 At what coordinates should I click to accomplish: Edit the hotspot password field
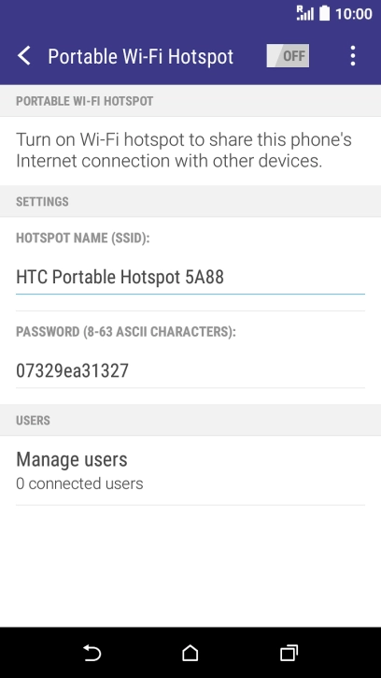click(x=190, y=371)
